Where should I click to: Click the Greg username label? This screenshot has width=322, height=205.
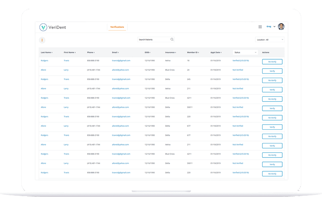269,27
